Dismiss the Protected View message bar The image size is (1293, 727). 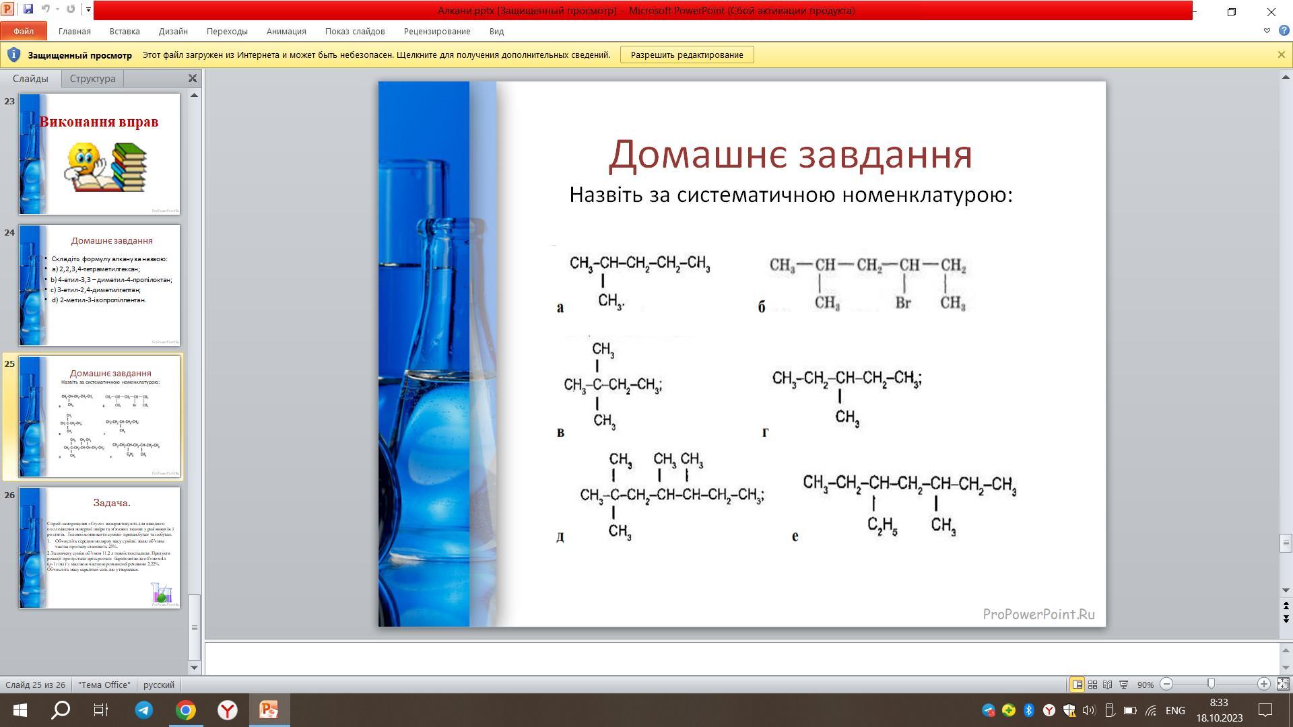point(1281,55)
